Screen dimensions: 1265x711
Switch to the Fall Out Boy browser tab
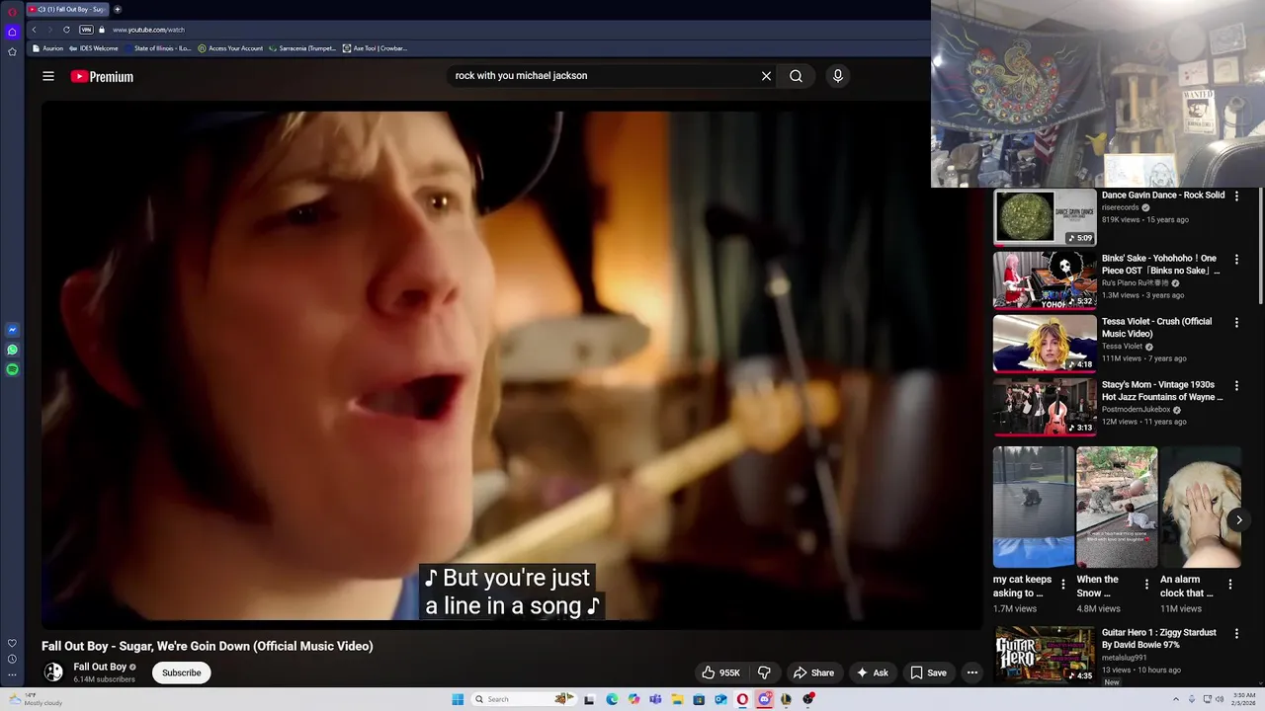(x=68, y=9)
